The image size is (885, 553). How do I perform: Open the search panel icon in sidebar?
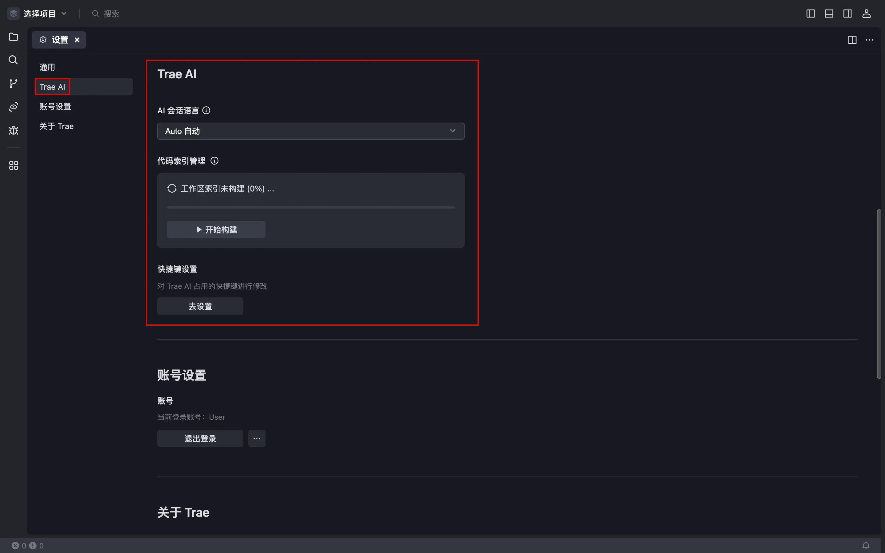(14, 60)
